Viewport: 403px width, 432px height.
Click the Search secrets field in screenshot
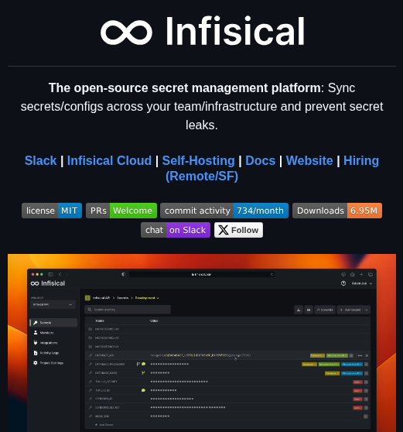[128, 310]
